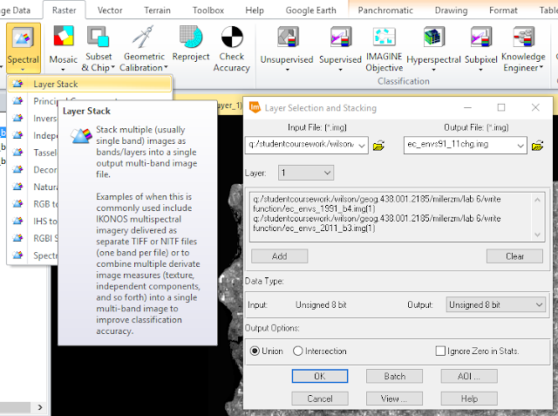Open the Terrain ribbon tab
This screenshot has height=416, width=558.
[157, 10]
